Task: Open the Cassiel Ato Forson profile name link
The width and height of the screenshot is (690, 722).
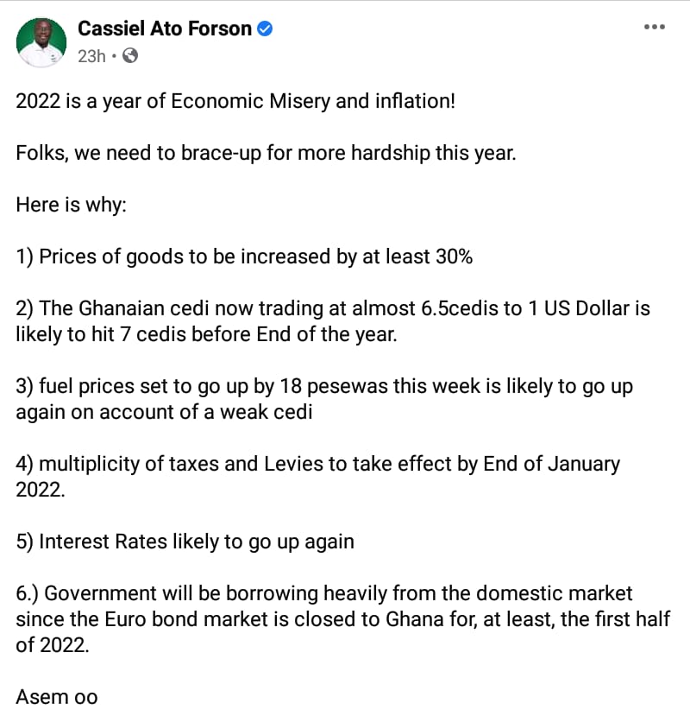Action: coord(165,28)
